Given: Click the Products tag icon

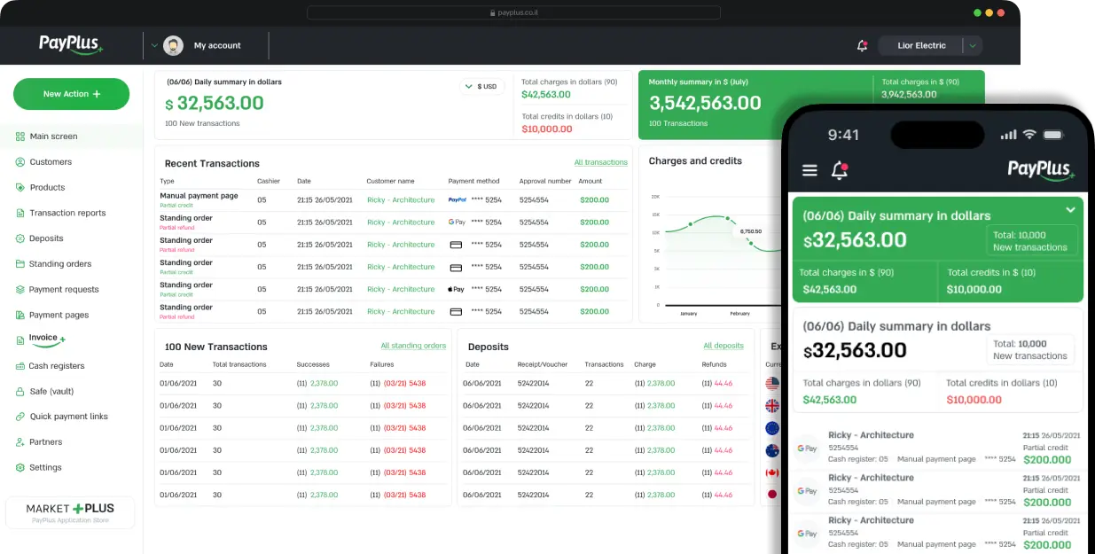Looking at the screenshot, I should [20, 188].
